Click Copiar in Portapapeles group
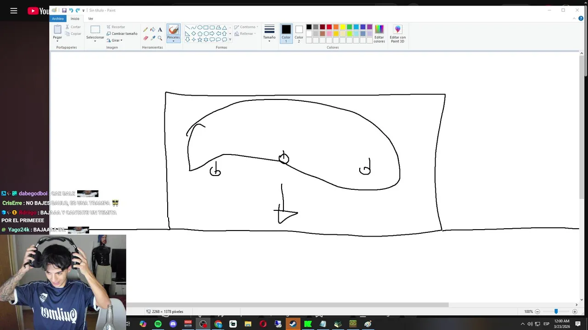Screen dimensions: 588x330 point(73,33)
